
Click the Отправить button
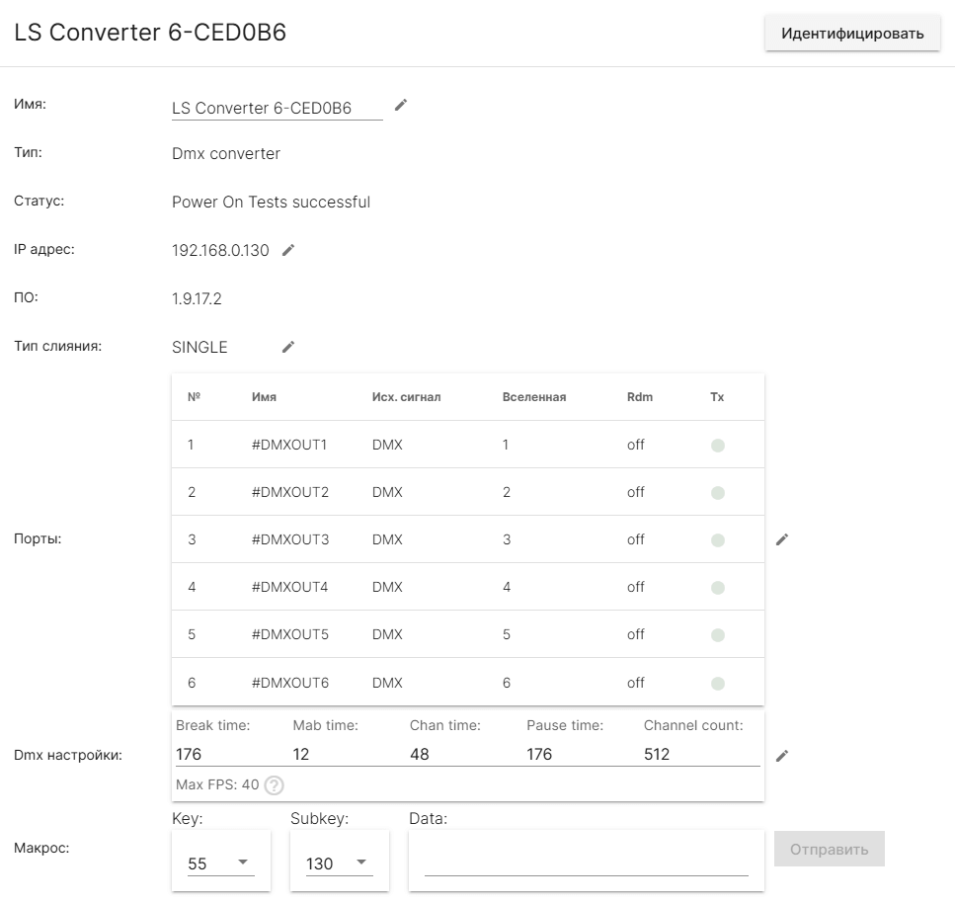point(829,849)
